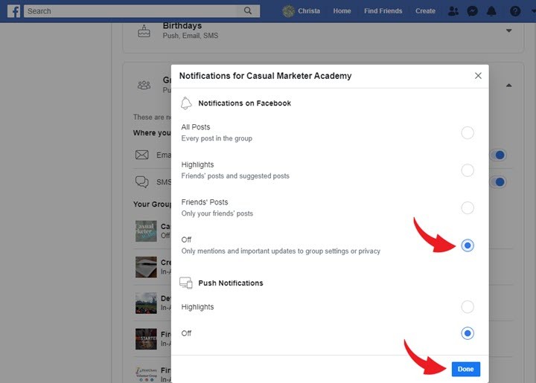Open third group thumbnail with landscape image

tap(146, 303)
